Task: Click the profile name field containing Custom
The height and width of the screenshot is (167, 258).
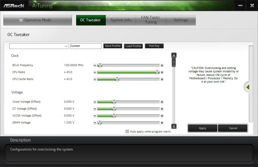Action: point(86,46)
